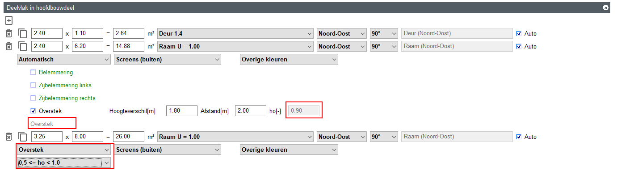Add a new row with plus icon
Viewport: 617px width, 170px height.
pyautogui.click(x=9, y=20)
